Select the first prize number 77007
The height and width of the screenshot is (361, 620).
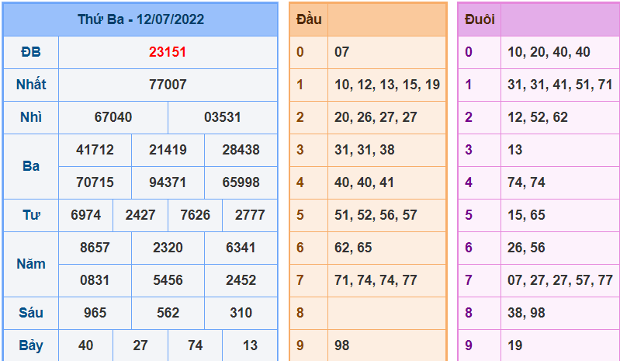coord(168,85)
